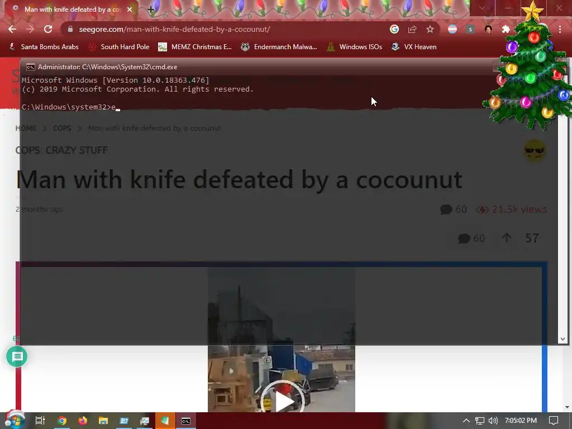This screenshot has height=429, width=572.
Task: Click the COPS breadcrumb link
Action: 62,128
